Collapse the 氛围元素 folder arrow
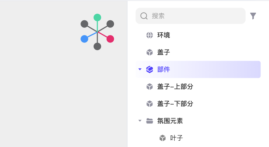The width and height of the screenshot is (269, 147). click(x=140, y=121)
